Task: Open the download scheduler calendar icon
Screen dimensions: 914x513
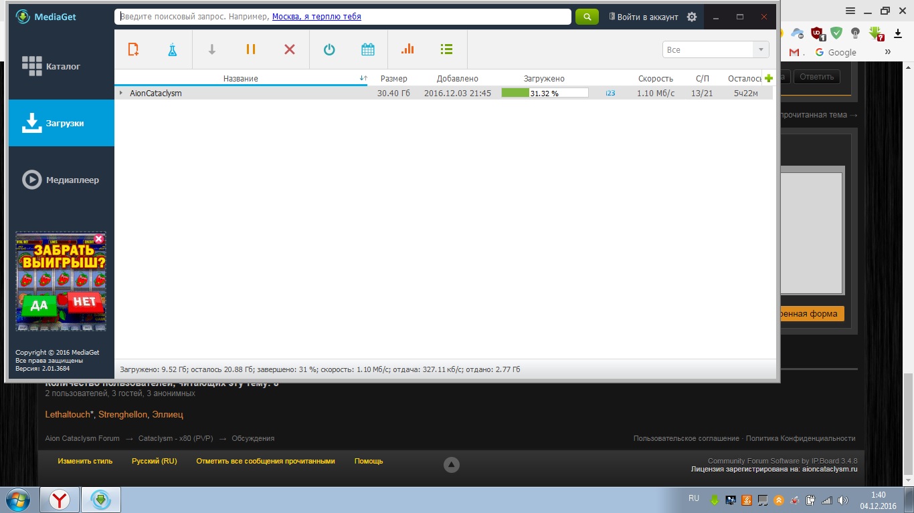Action: [368, 49]
